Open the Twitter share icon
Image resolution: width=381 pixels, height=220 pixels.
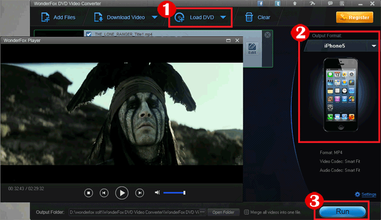(278, 3)
